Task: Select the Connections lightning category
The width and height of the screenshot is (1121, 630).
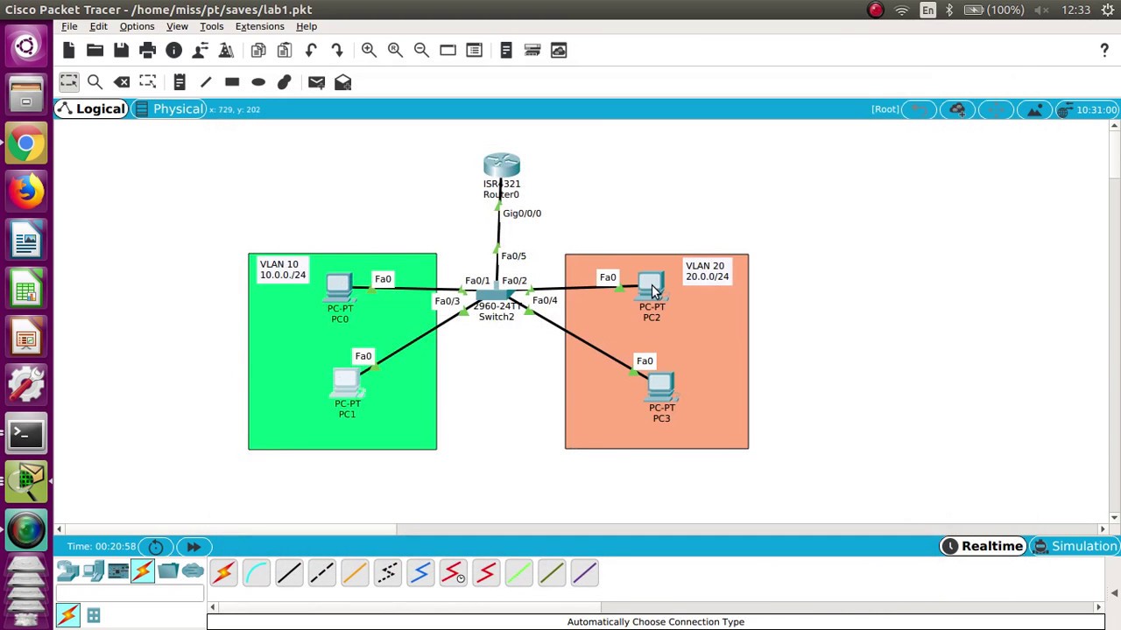Action: (x=143, y=571)
